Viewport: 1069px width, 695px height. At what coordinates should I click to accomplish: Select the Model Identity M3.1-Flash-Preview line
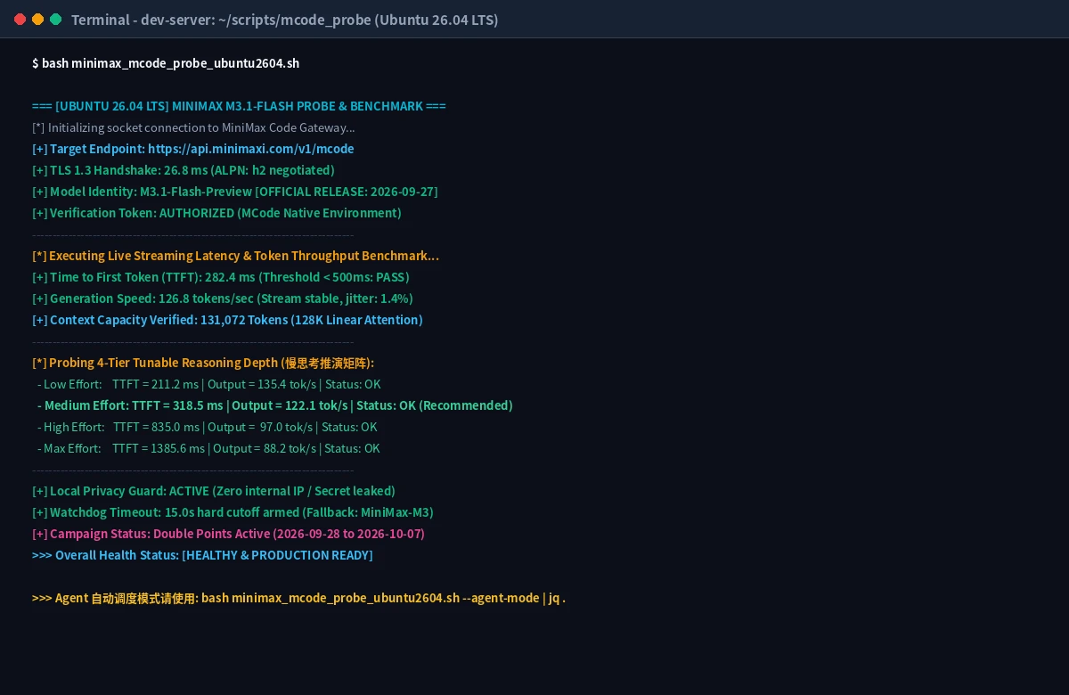(x=235, y=192)
